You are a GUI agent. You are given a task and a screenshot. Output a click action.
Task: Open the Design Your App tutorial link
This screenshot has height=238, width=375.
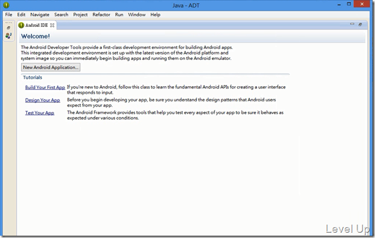point(43,100)
